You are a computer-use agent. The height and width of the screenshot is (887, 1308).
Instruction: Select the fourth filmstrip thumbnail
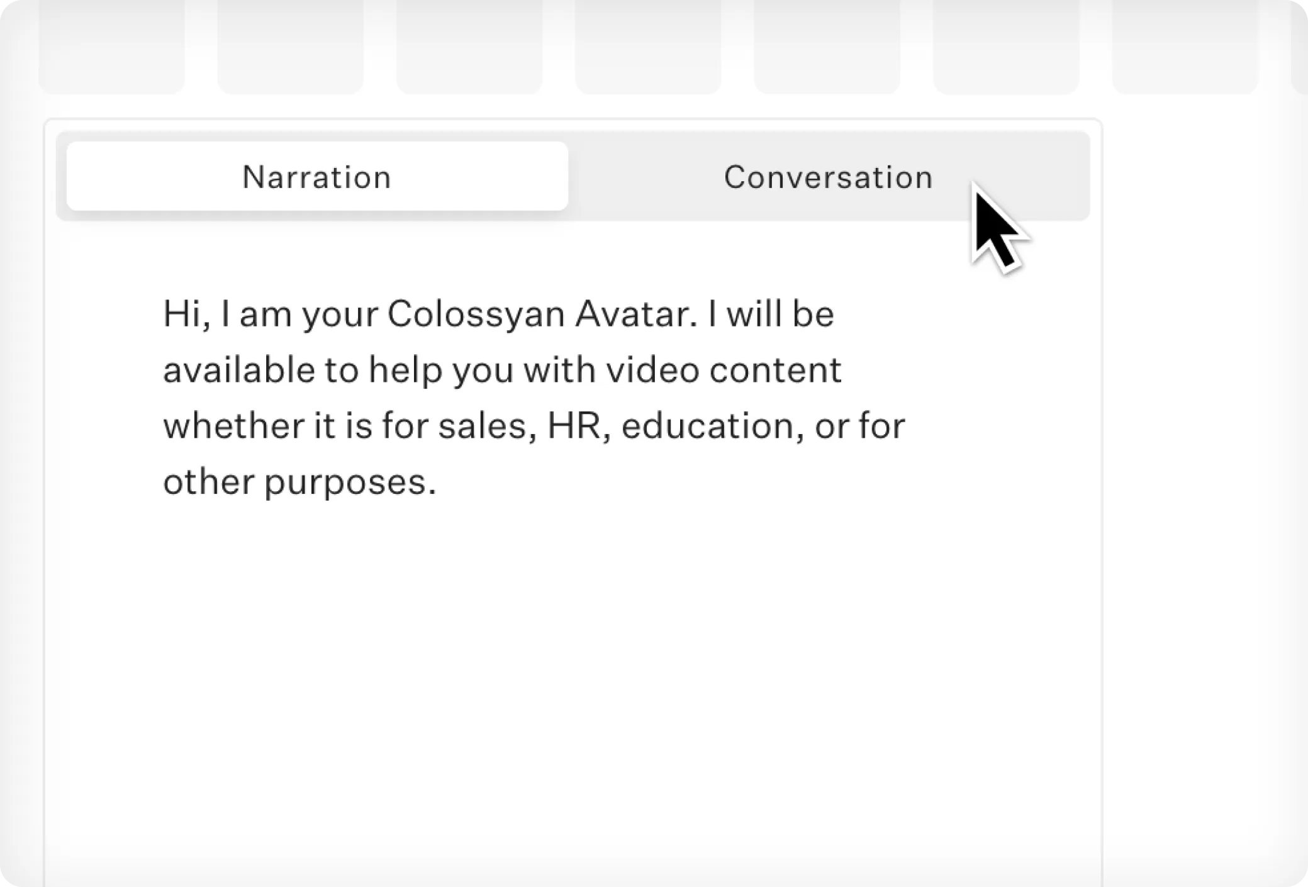[x=648, y=44]
